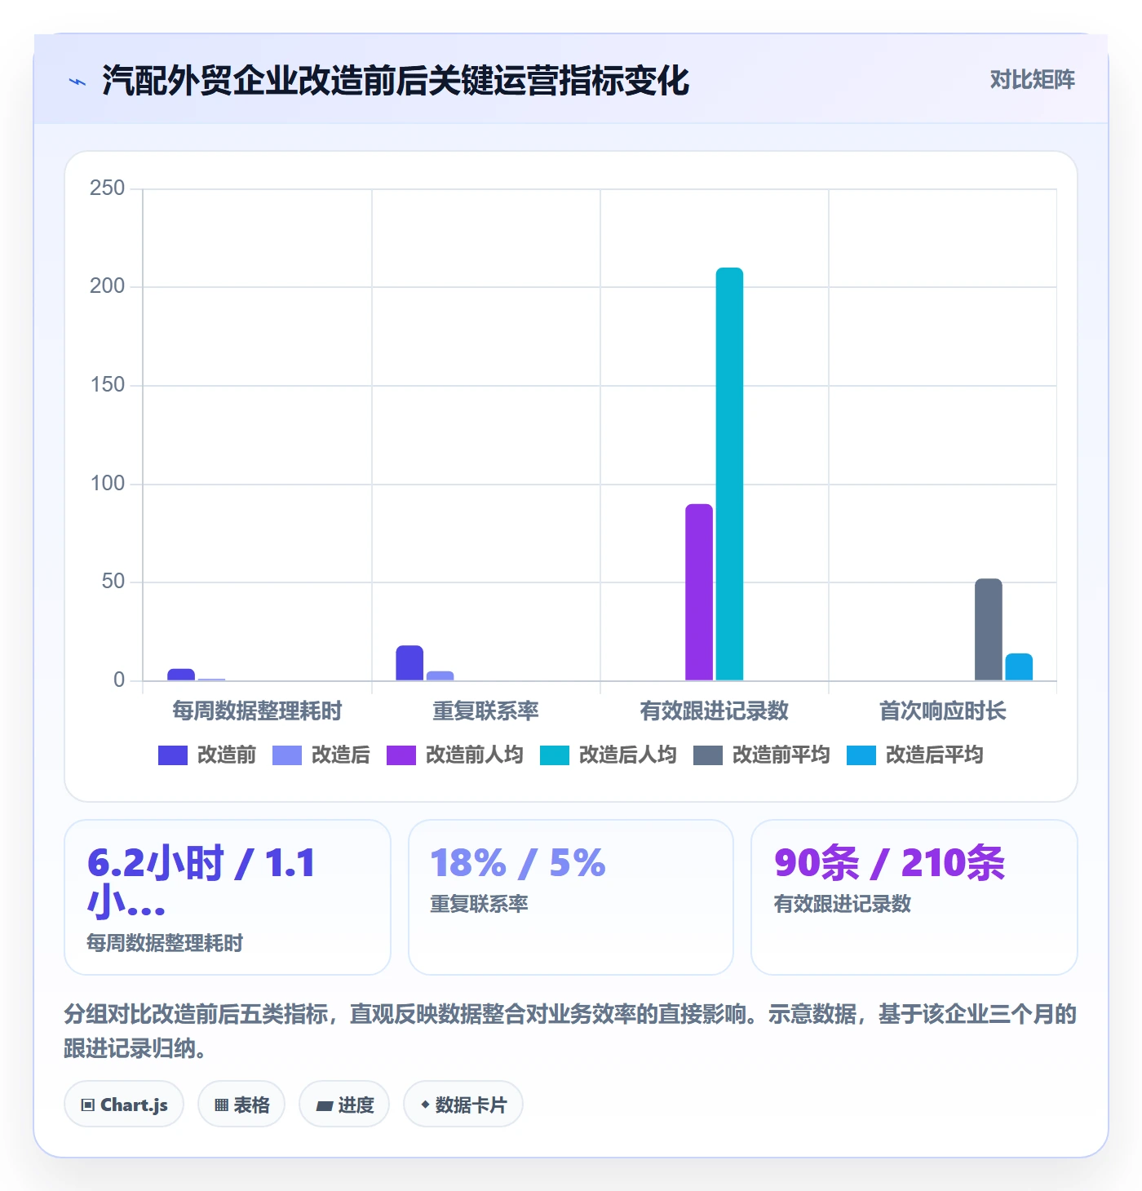
Task: Click the blue 改造后平均 bar
Action: [x=1019, y=667]
